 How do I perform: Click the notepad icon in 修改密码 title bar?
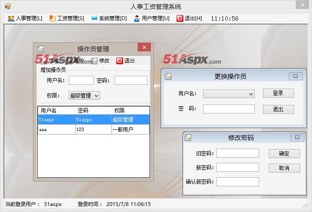coord(188,137)
